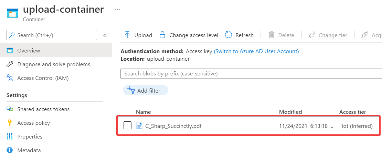
Task: Click the Change tier arrows icon
Action: coord(312,35)
